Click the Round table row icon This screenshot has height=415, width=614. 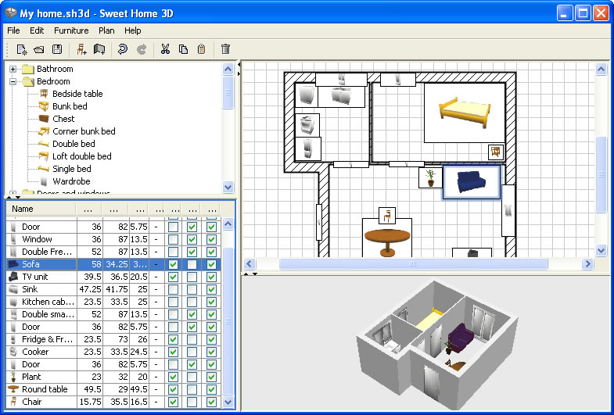pos(13,389)
